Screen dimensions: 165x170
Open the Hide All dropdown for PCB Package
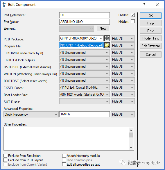tap(123, 39)
